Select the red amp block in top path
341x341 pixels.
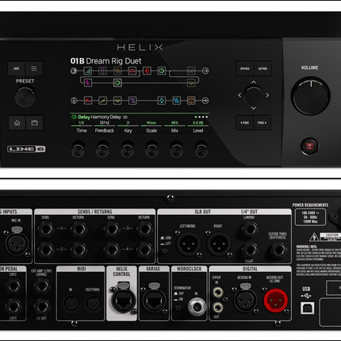point(132,71)
